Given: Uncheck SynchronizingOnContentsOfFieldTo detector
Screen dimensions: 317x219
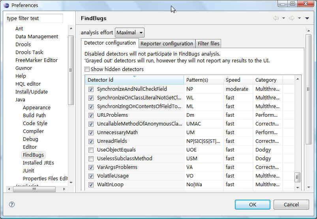Looking at the screenshot, I should [91, 107].
